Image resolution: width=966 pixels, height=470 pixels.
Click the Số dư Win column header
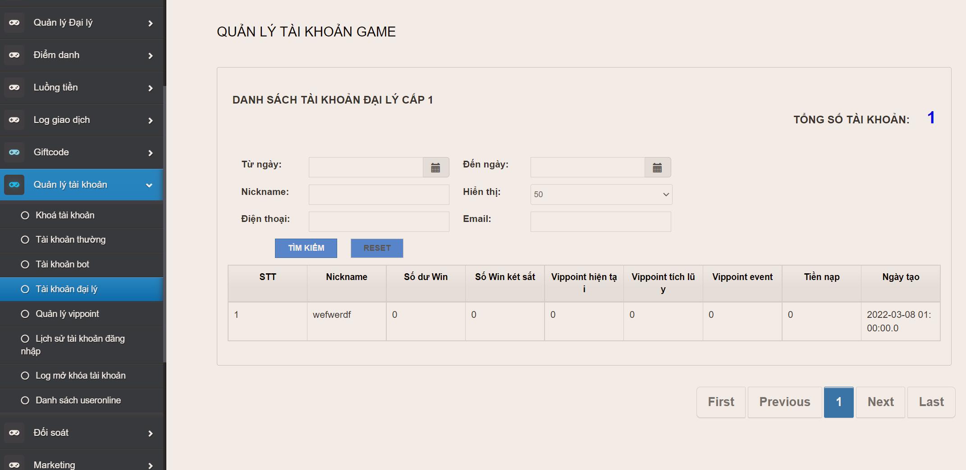point(426,283)
